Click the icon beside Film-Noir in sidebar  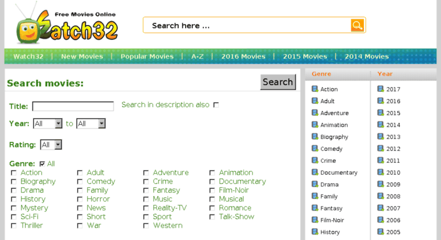coord(315,220)
